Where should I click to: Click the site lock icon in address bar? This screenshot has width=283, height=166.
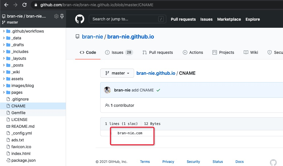click(36, 5)
